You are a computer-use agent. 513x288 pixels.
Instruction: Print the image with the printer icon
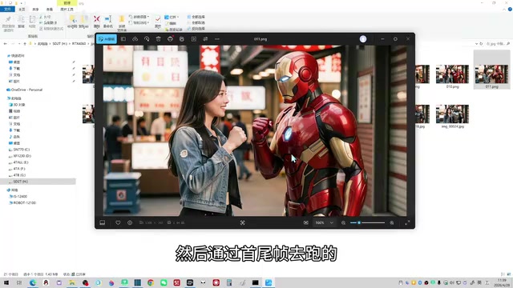click(182, 39)
